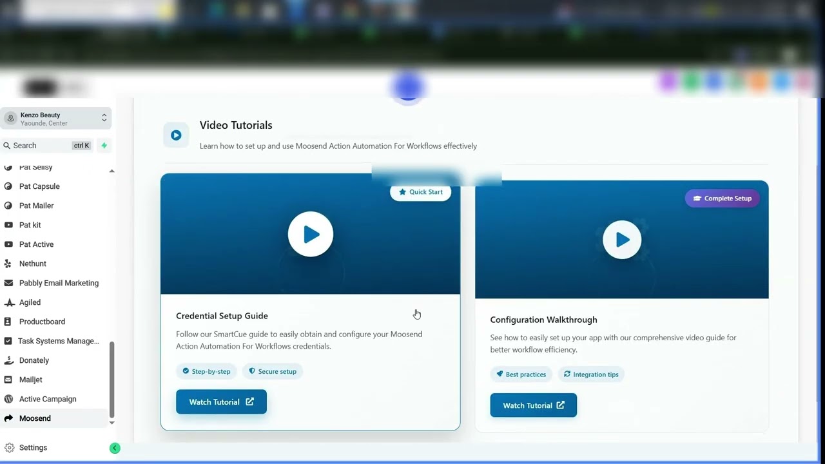The height and width of the screenshot is (464, 825).
Task: Click the Nethunt icon
Action: click(x=8, y=264)
